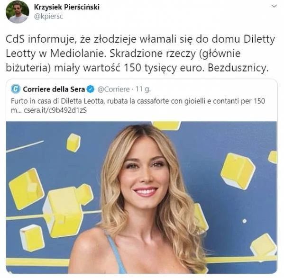
Task: Click 'Diletty' in the main tweet text
Action: pos(259,39)
